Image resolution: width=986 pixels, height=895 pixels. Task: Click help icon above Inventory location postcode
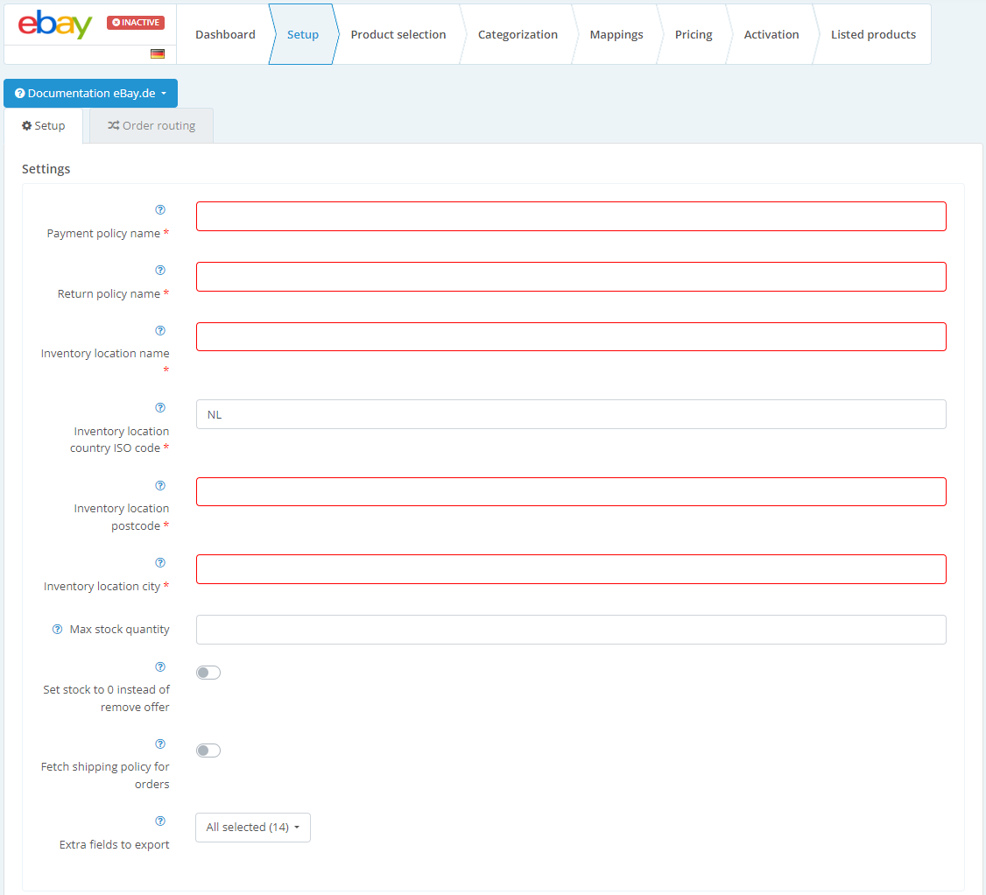point(160,486)
